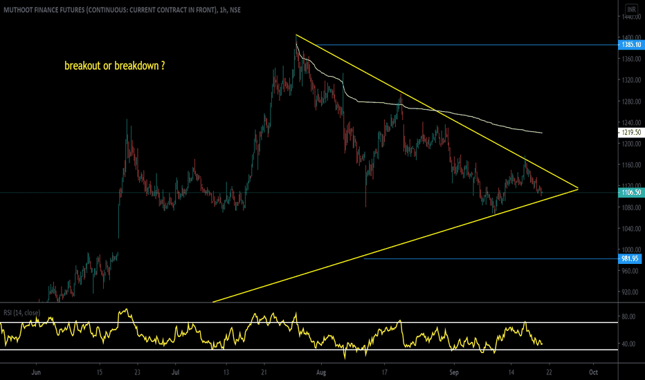Click the Oct date label on time axis
645x380 pixels.
pos(593,372)
